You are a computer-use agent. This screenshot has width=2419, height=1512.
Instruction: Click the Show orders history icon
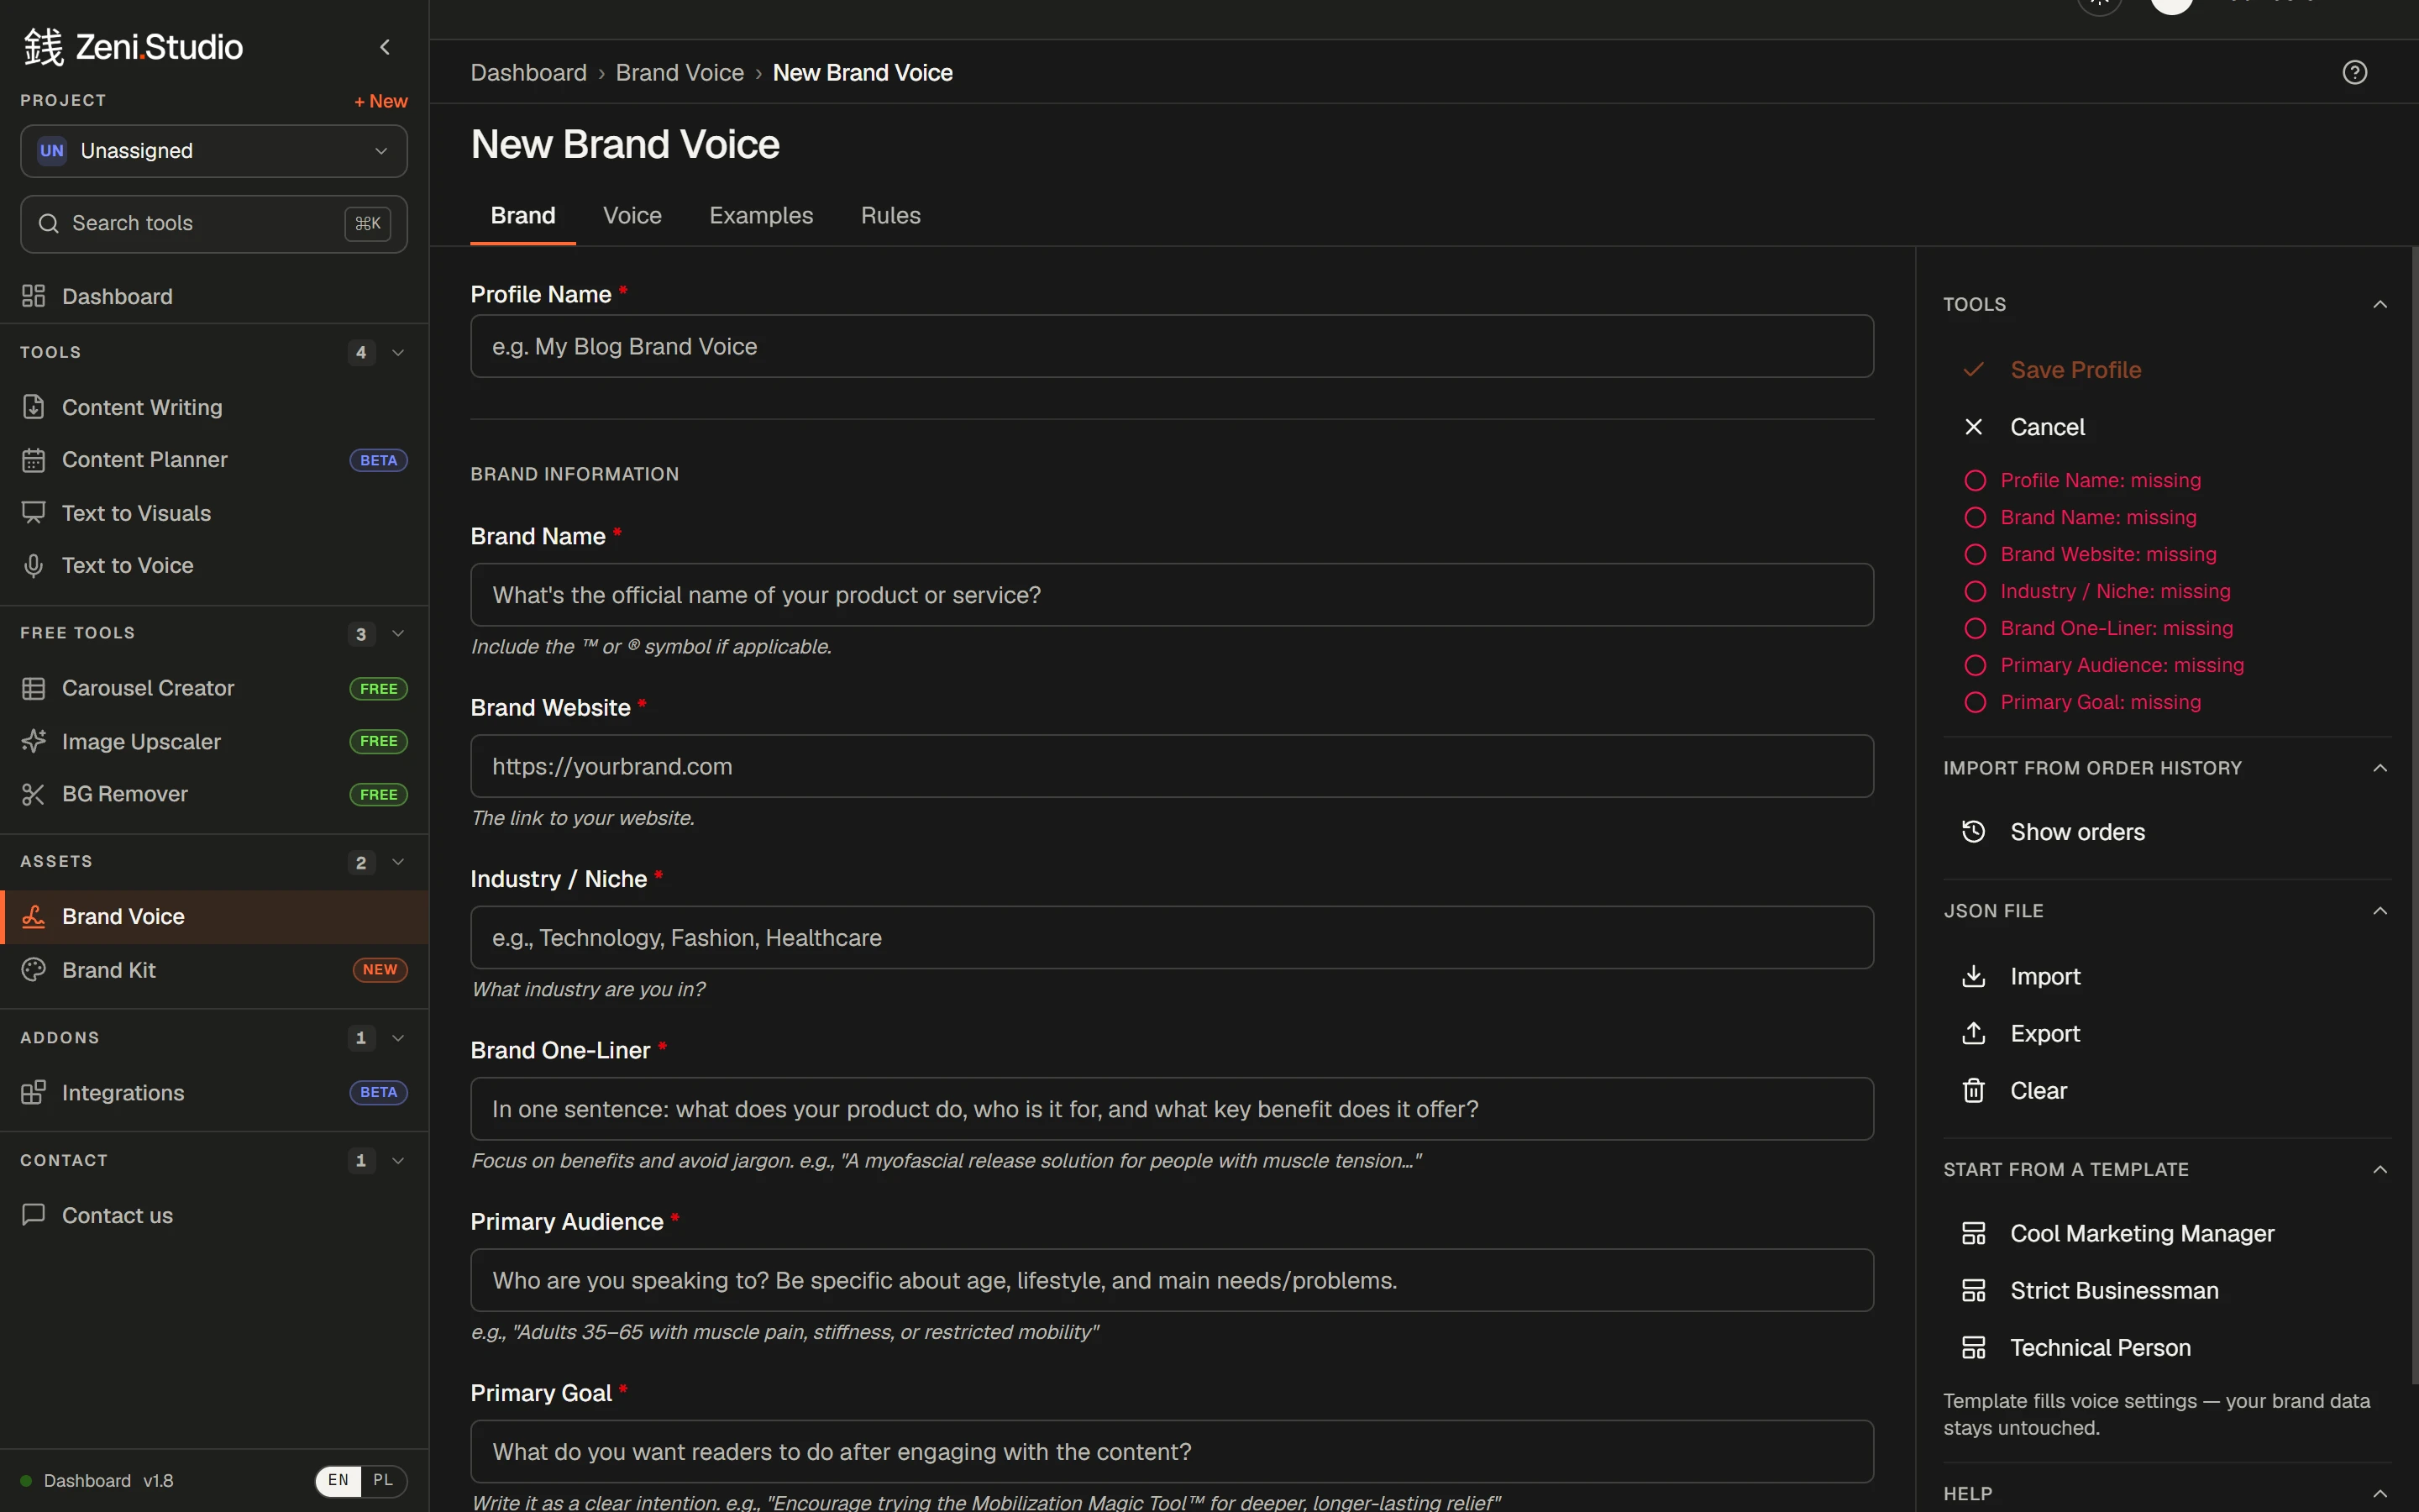pyautogui.click(x=1973, y=832)
